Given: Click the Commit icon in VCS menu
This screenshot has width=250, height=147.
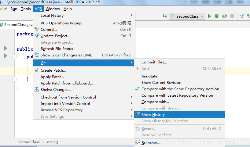Looking at the screenshot, I should coord(37,29).
